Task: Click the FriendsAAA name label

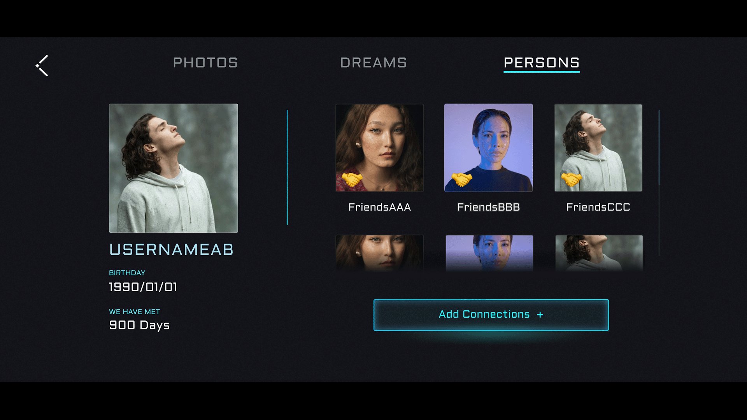Action: coord(380,207)
